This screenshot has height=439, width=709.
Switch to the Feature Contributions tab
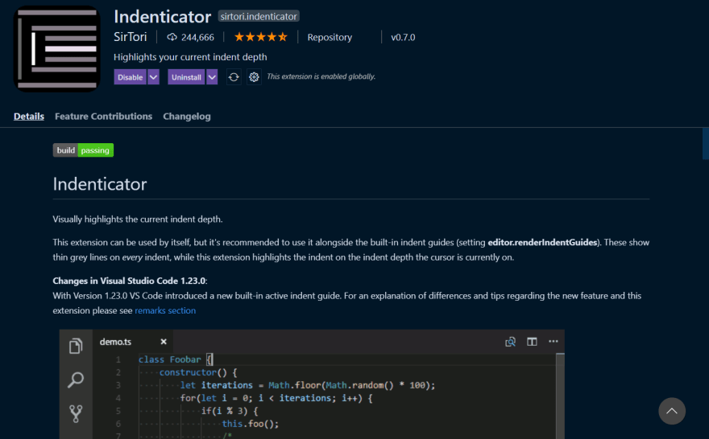point(104,117)
